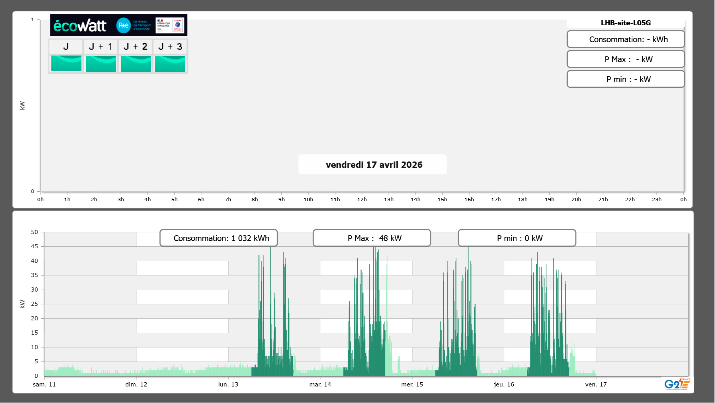Click the green signal icon under J
The image size is (715, 403).
[66, 64]
